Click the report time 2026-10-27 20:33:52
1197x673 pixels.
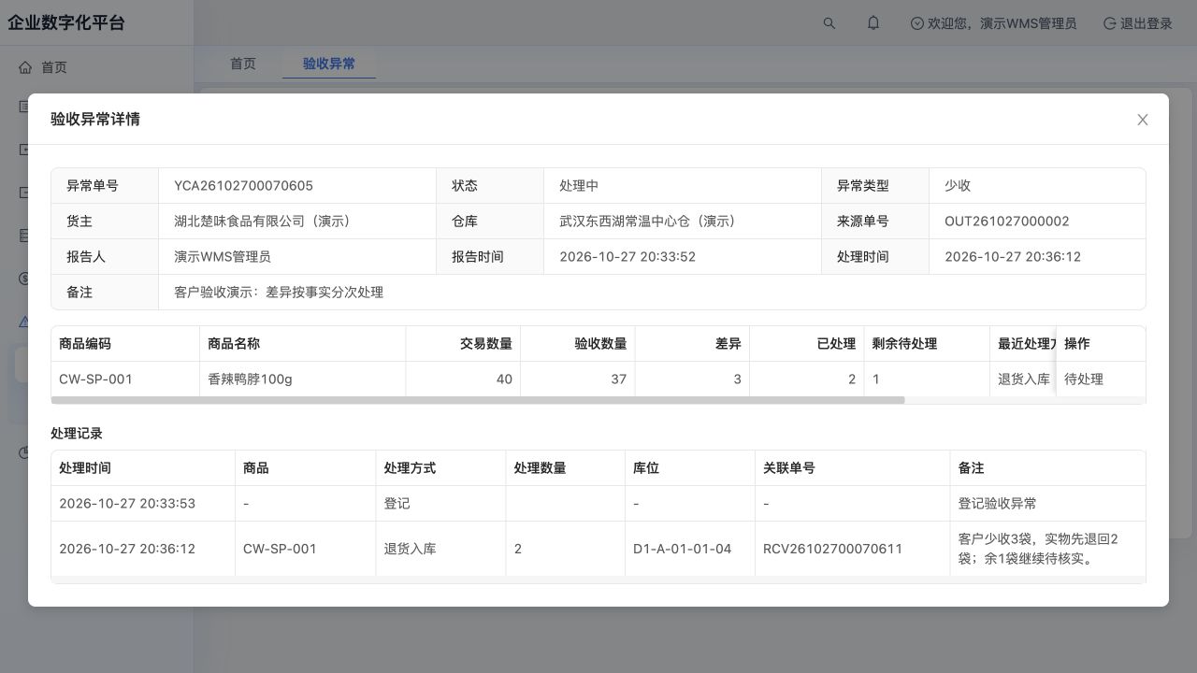click(627, 257)
